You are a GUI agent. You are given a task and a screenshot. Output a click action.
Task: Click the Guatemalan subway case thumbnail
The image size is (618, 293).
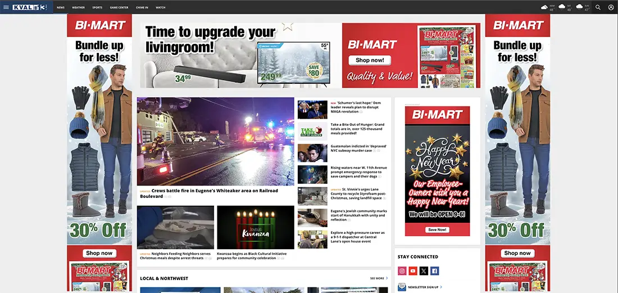pyautogui.click(x=312, y=153)
